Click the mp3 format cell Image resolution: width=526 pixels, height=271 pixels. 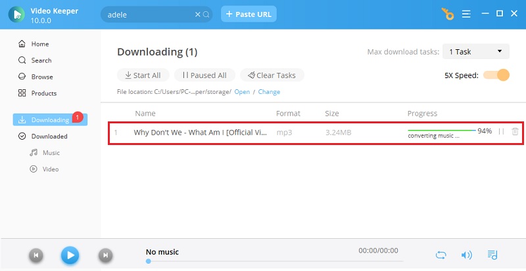pos(284,133)
